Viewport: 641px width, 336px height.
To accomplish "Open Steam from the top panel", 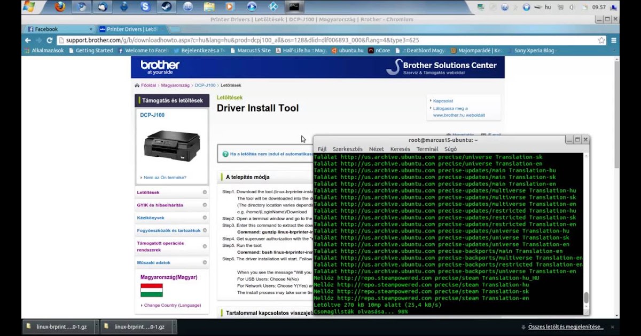I will [166, 7].
